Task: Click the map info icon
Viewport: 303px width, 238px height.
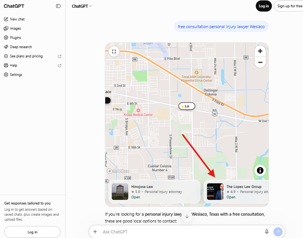Action: click(x=260, y=170)
